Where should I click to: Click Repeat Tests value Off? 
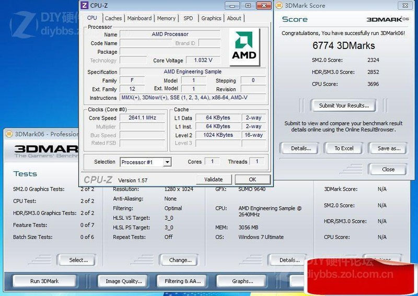[x=168, y=237]
